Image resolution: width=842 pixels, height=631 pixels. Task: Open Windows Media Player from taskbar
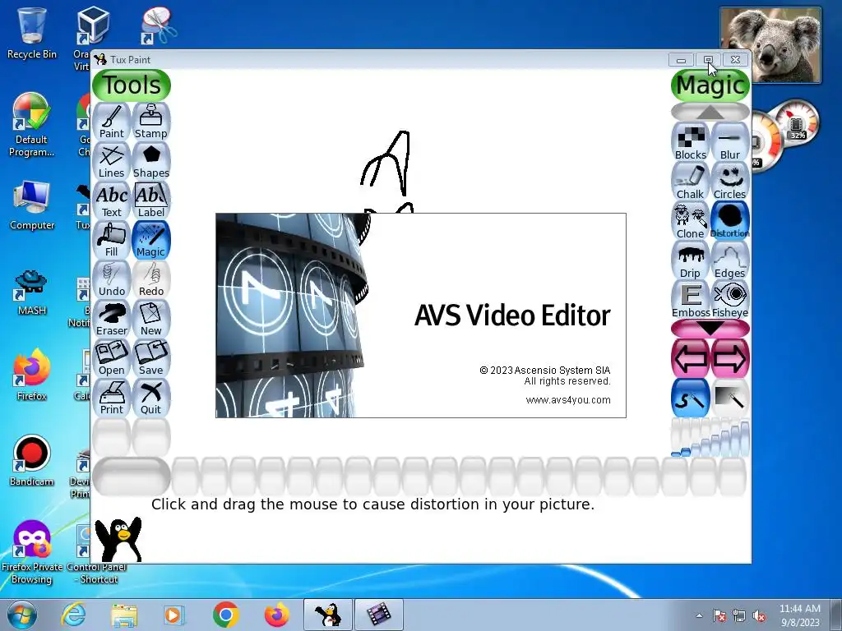coord(174,615)
